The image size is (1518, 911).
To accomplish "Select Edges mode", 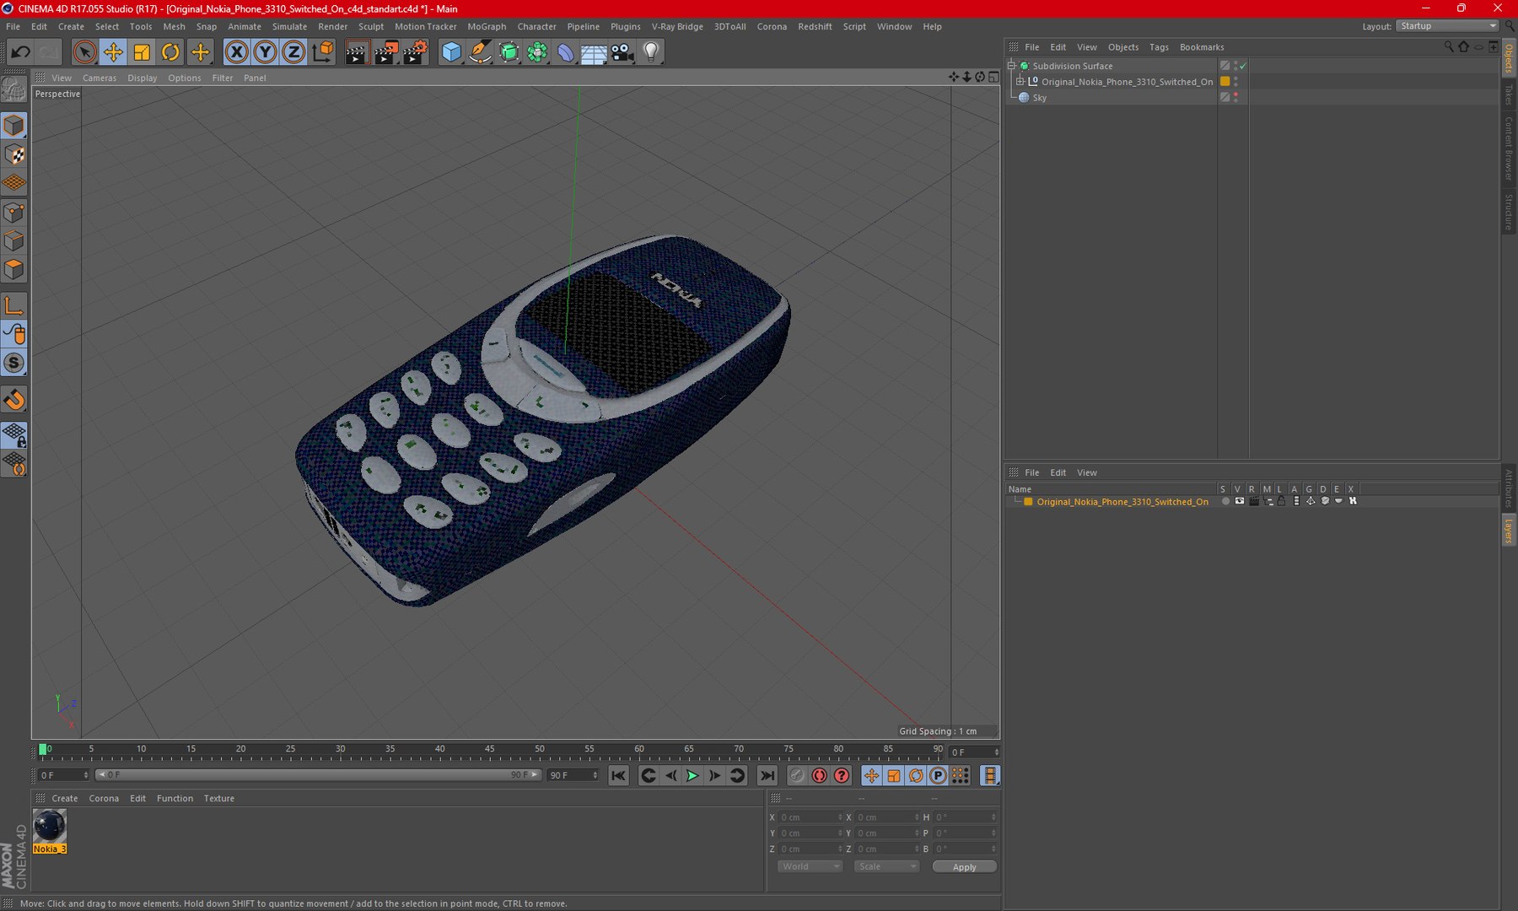I will [14, 241].
